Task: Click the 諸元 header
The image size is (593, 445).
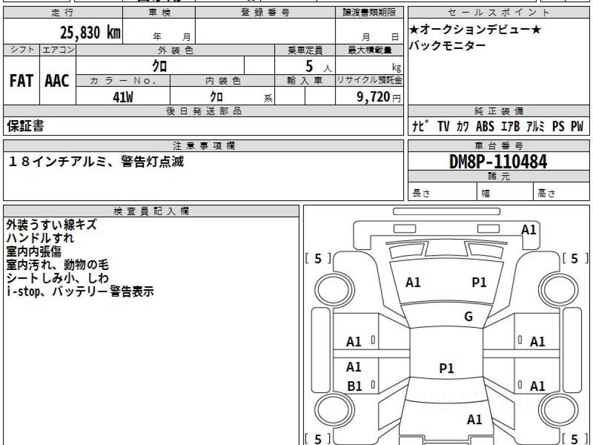Action: point(499,176)
